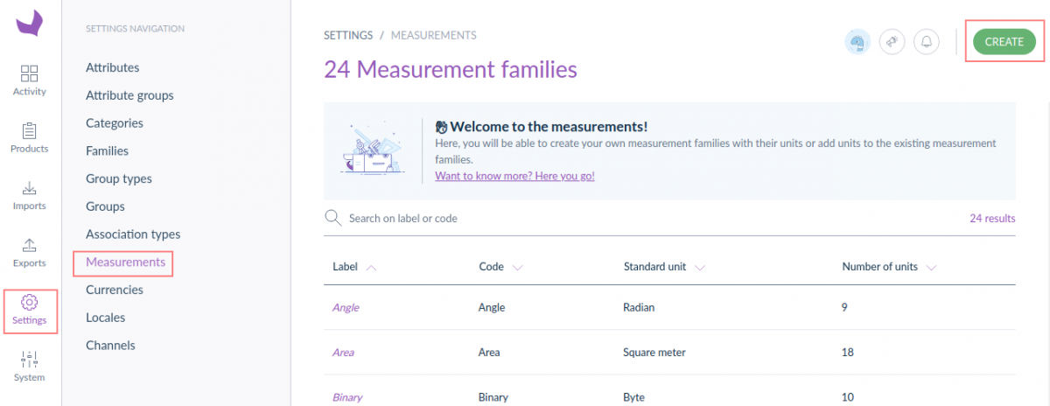Open the megaphone announcements icon
The image size is (1050, 406).
[x=892, y=41]
